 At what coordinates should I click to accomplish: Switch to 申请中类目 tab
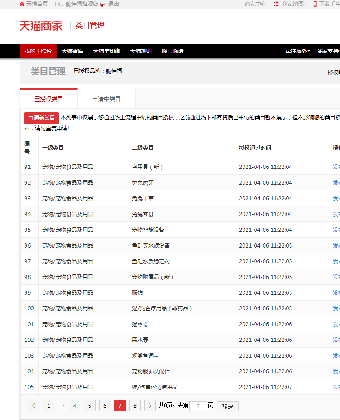[106, 99]
